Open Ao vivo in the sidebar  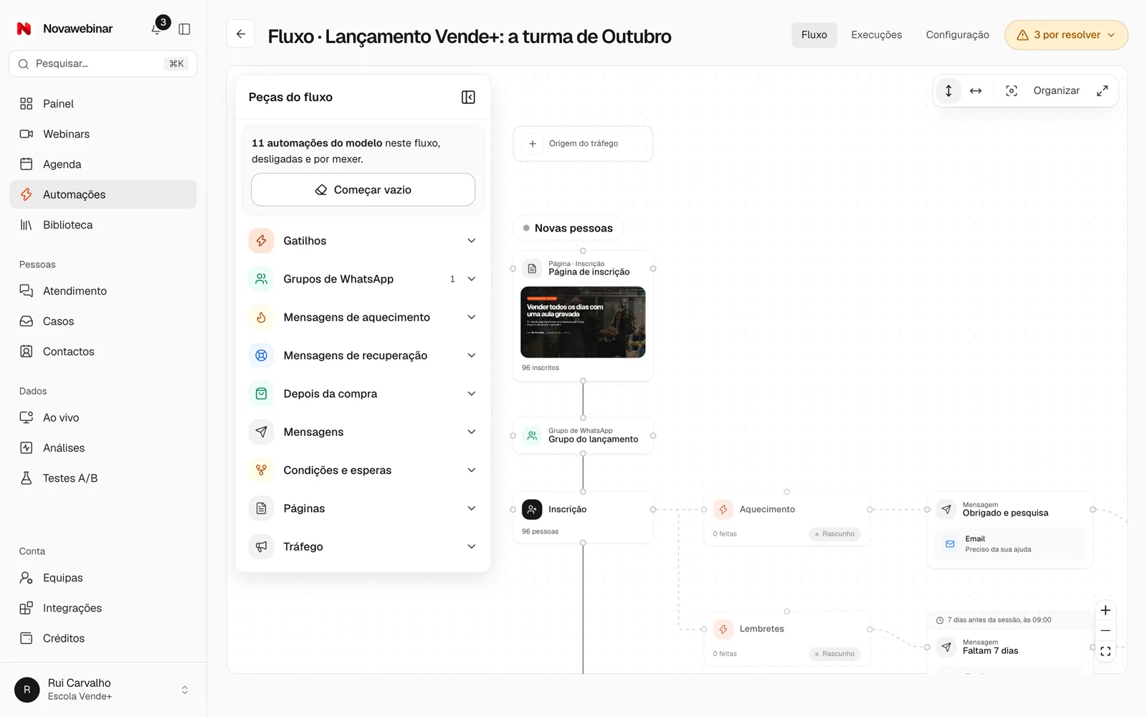pos(103,417)
